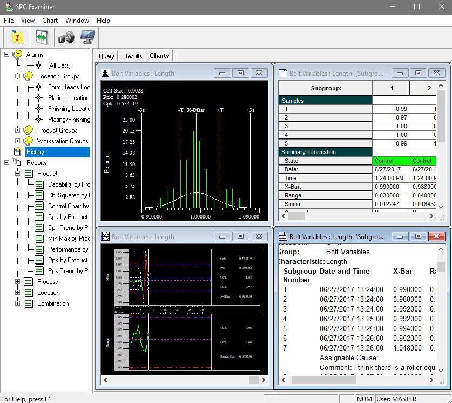Expand the Combination reports node
This screenshot has height=403, width=452.
[x=18, y=303]
